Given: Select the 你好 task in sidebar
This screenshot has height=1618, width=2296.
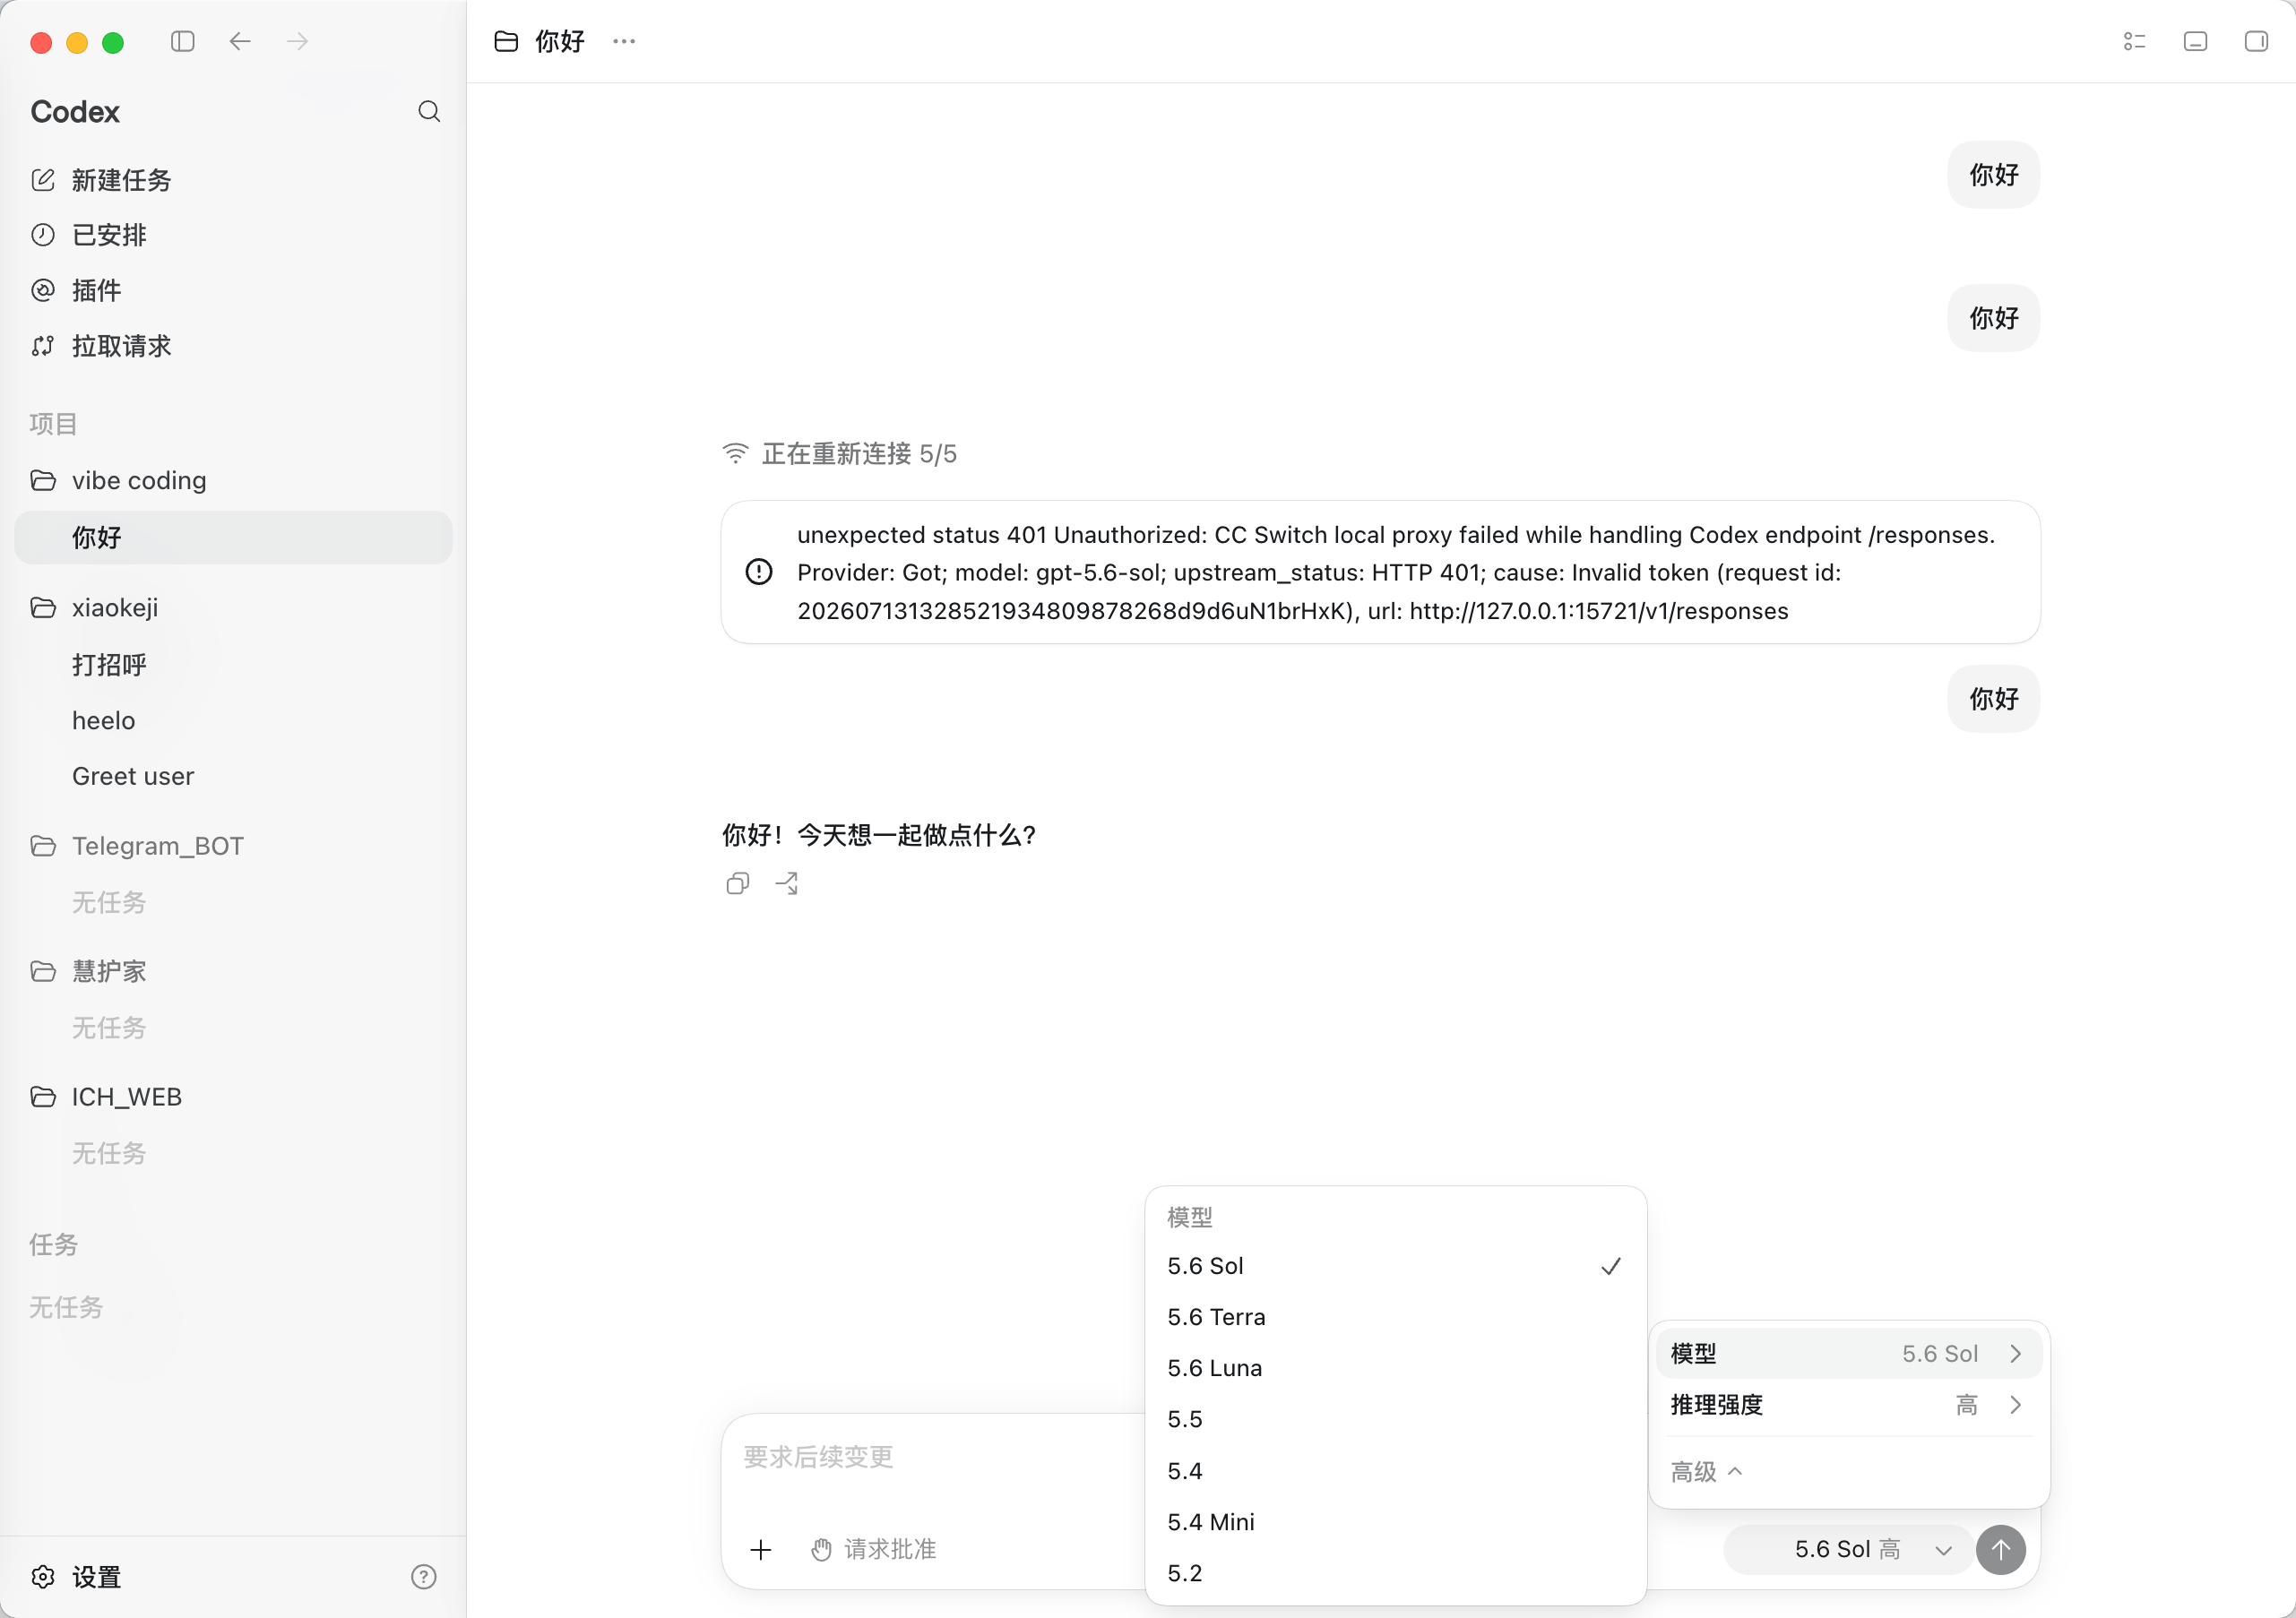Looking at the screenshot, I should pos(232,538).
